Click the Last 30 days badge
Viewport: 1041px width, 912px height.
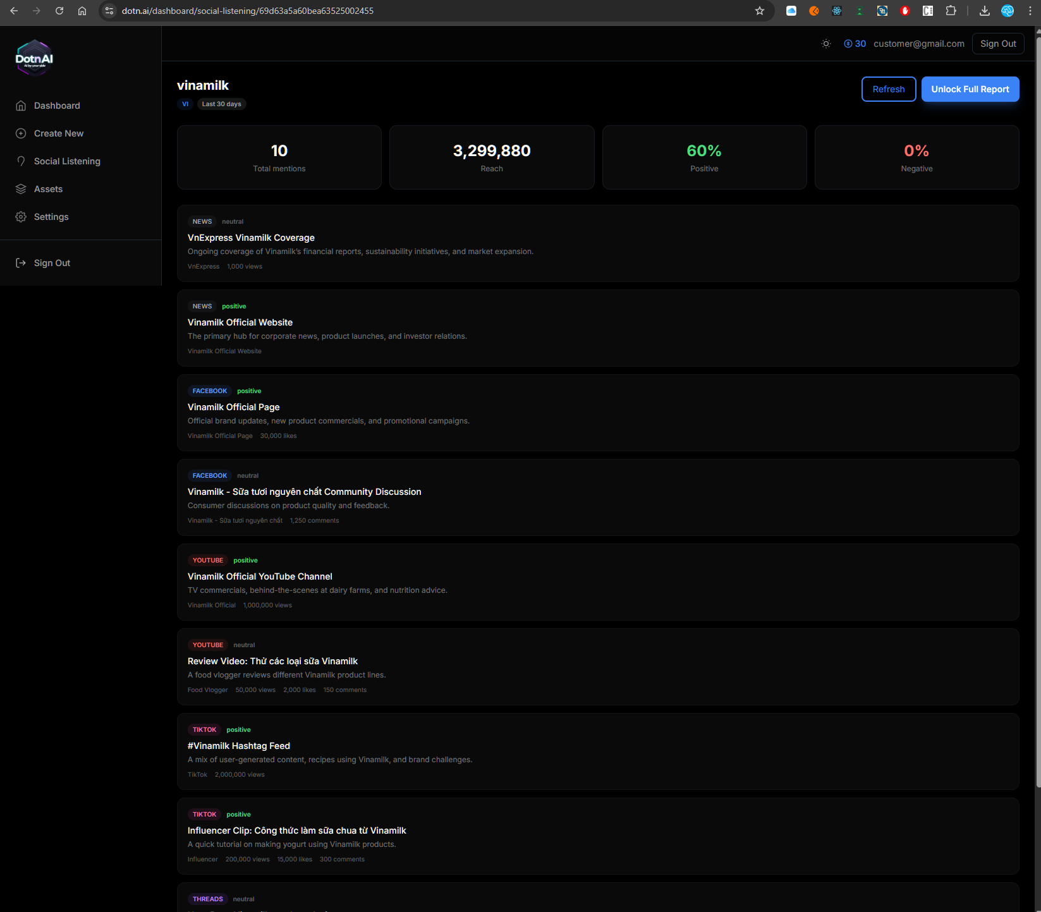pyautogui.click(x=221, y=104)
